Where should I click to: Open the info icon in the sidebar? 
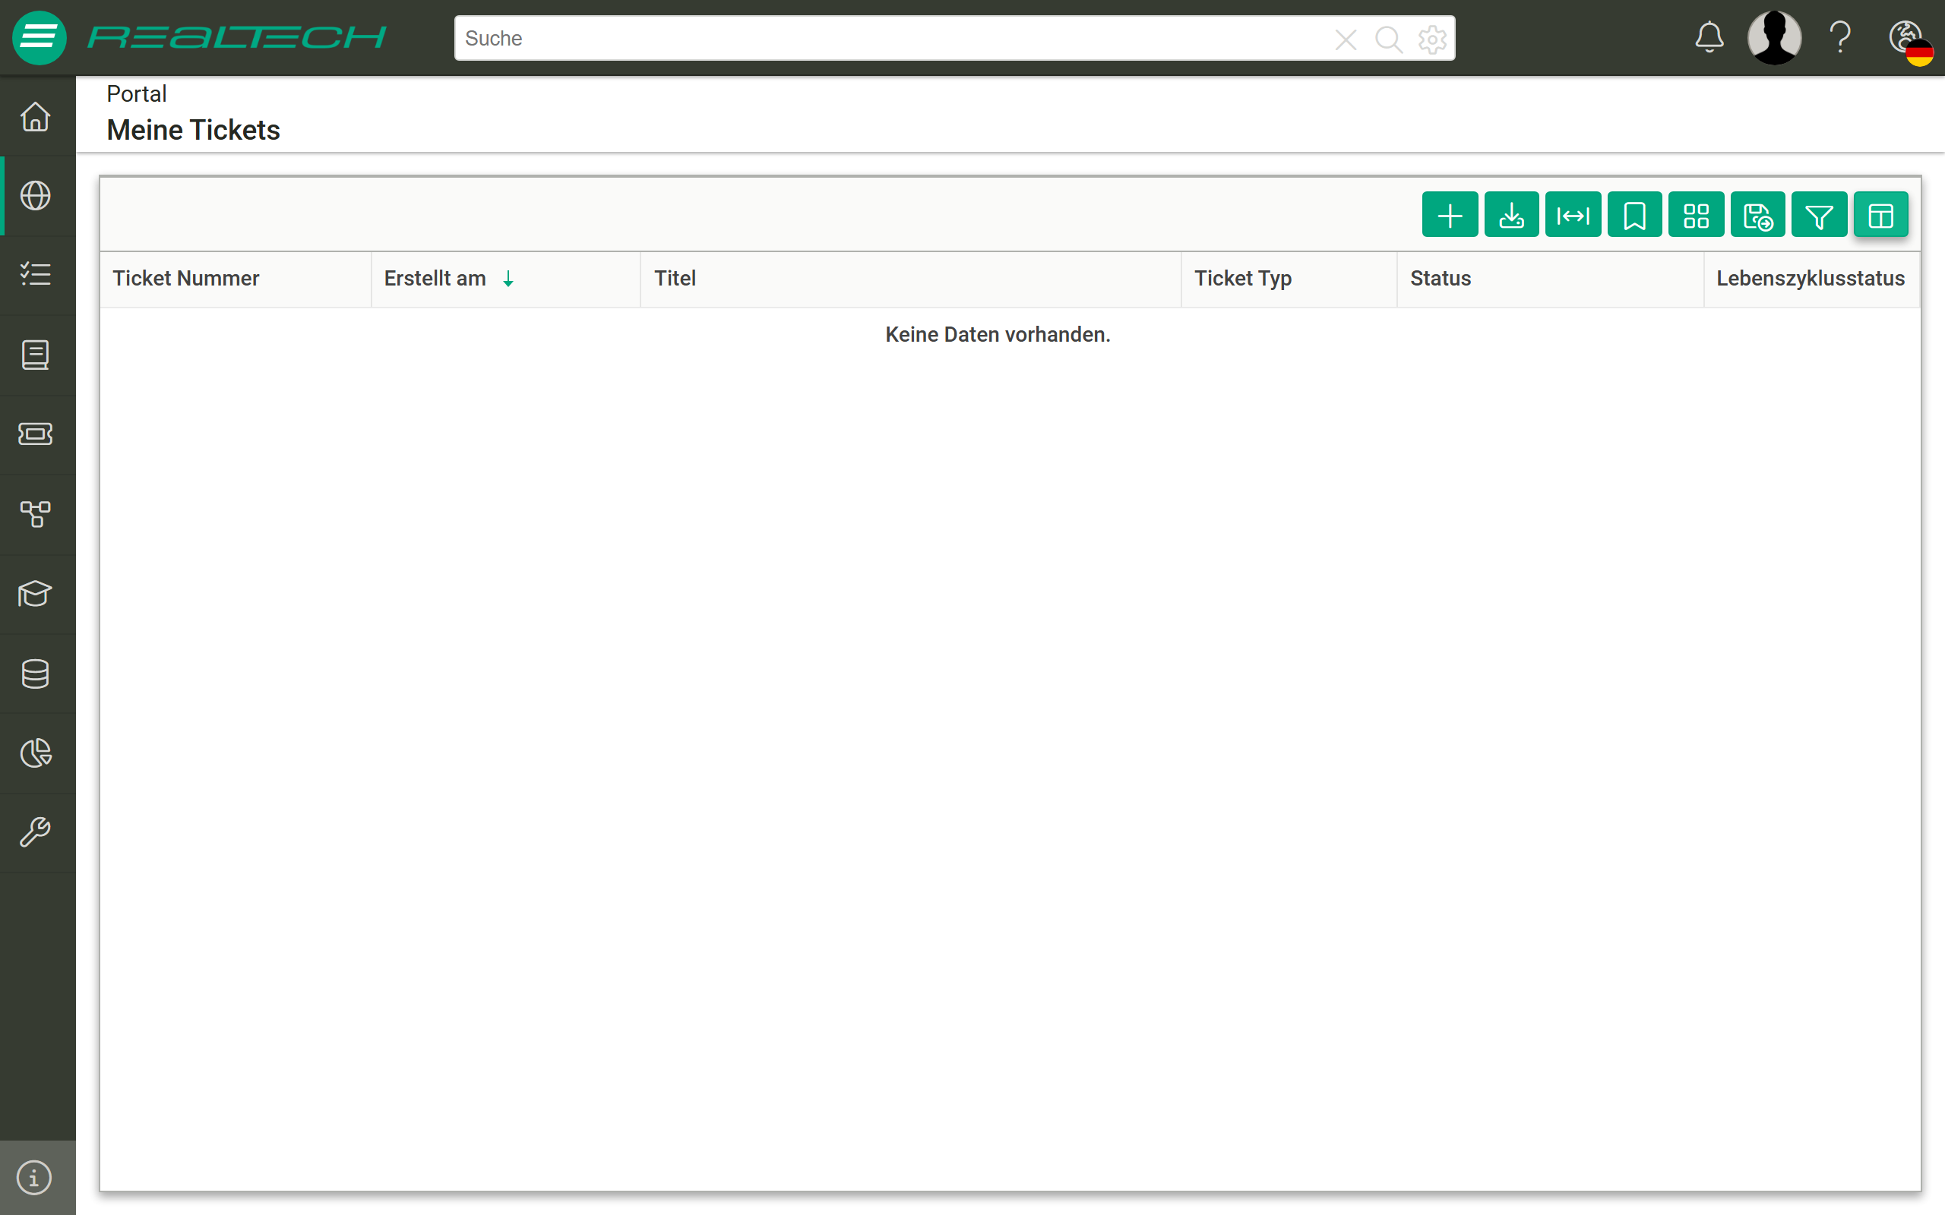[x=34, y=1178]
